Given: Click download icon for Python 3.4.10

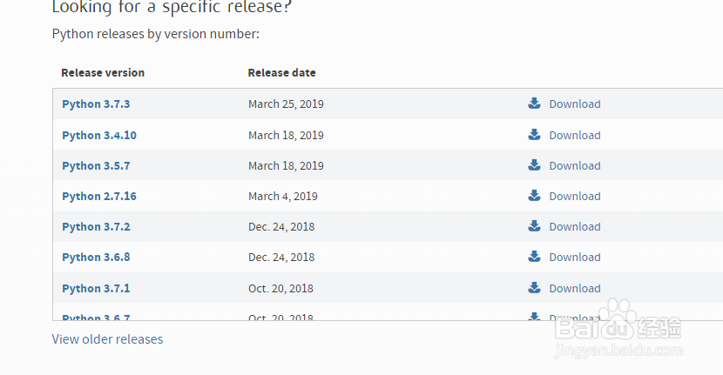Looking at the screenshot, I should [x=535, y=135].
